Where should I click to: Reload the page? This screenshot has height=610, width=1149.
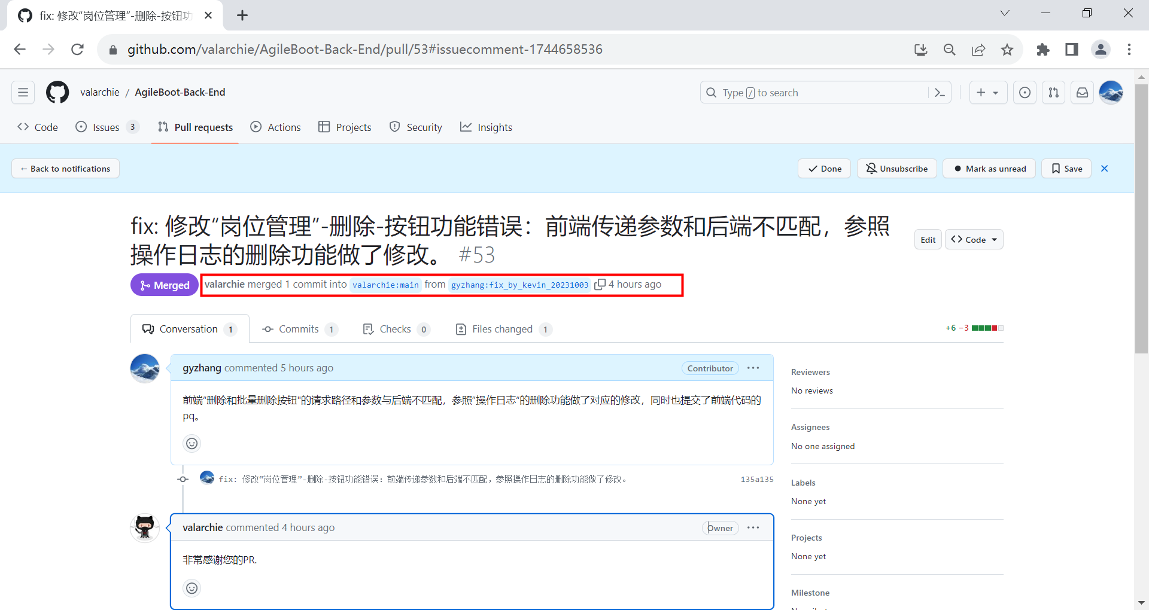point(77,50)
